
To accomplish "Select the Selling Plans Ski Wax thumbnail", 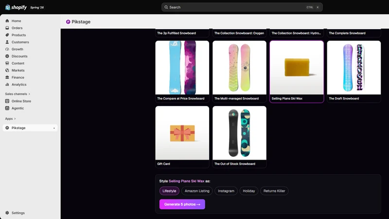I will (x=297, y=68).
